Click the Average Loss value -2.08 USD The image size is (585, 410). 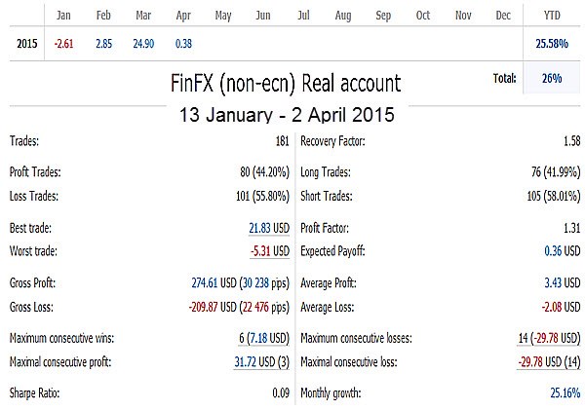[x=562, y=307]
